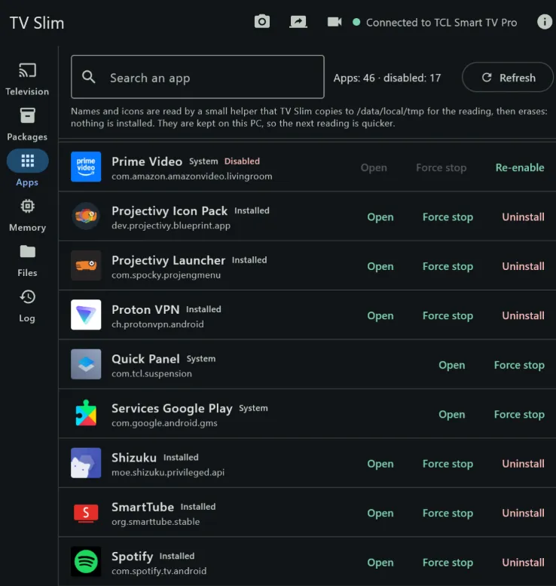Select package name com.spocky.projengmenu
This screenshot has width=556, height=586.
(166, 275)
